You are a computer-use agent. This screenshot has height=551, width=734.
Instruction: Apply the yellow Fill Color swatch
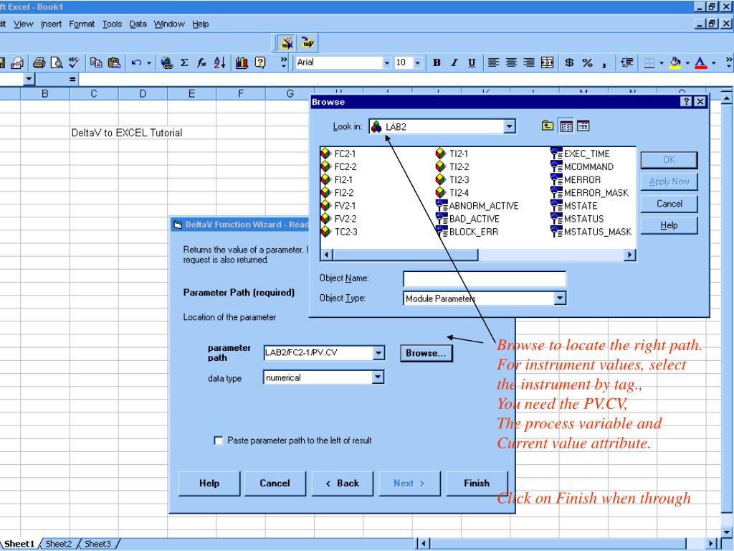coord(675,63)
